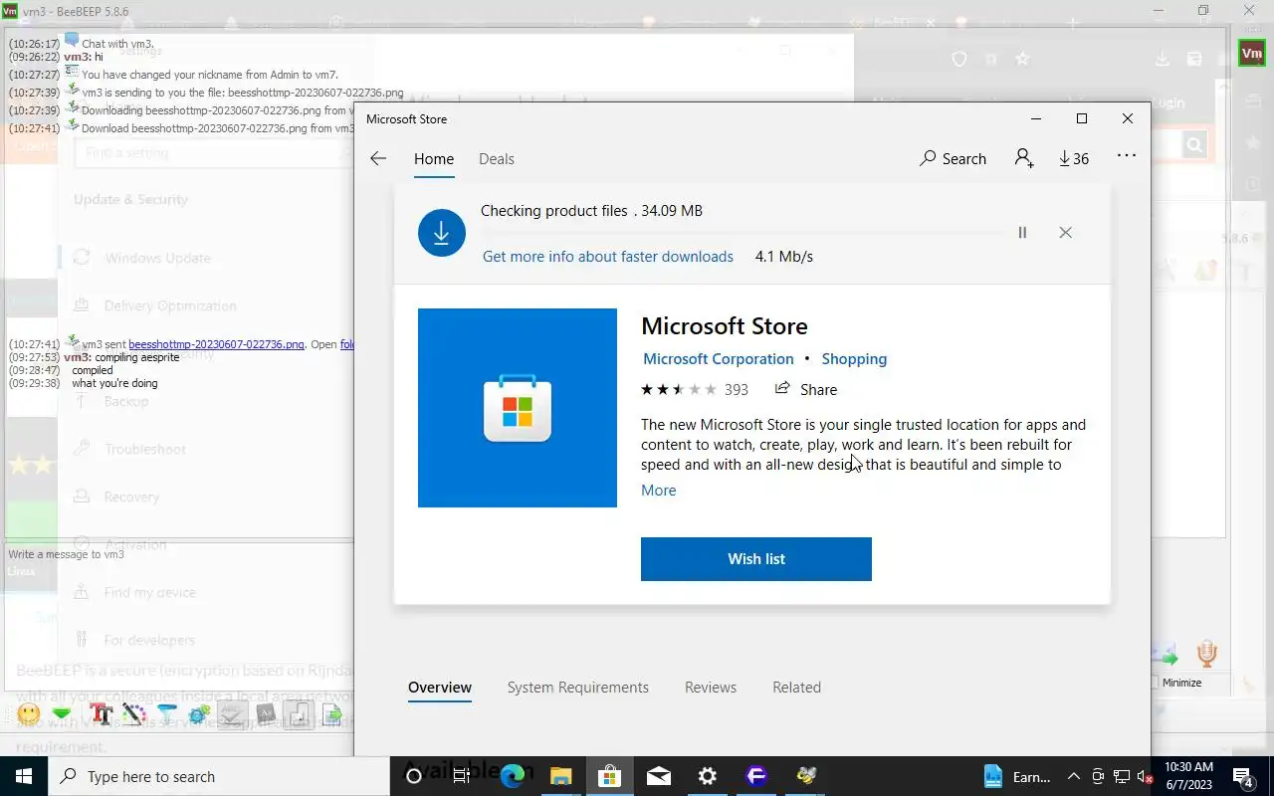Open the BeeBEEP emoticon smiley icon

click(29, 713)
